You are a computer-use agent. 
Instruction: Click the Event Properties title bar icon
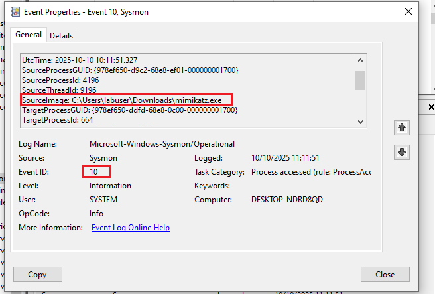[15, 11]
